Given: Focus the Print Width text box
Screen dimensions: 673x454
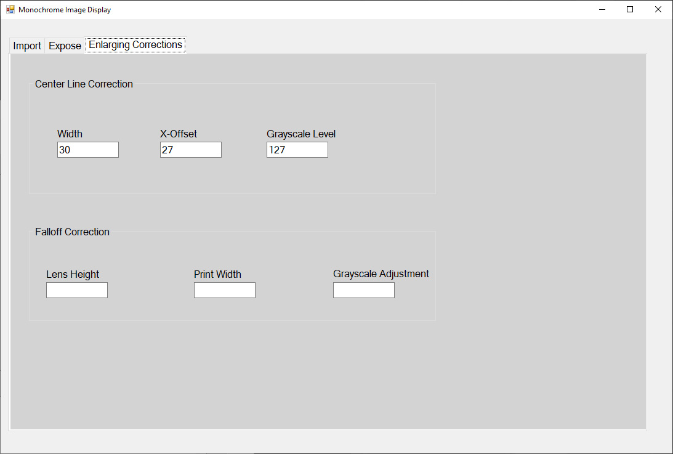Looking at the screenshot, I should coord(224,290).
